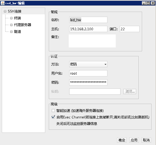The width and height of the screenshot is (156, 145).
Task: Open the 终端 settings page
Action: coord(18,18)
